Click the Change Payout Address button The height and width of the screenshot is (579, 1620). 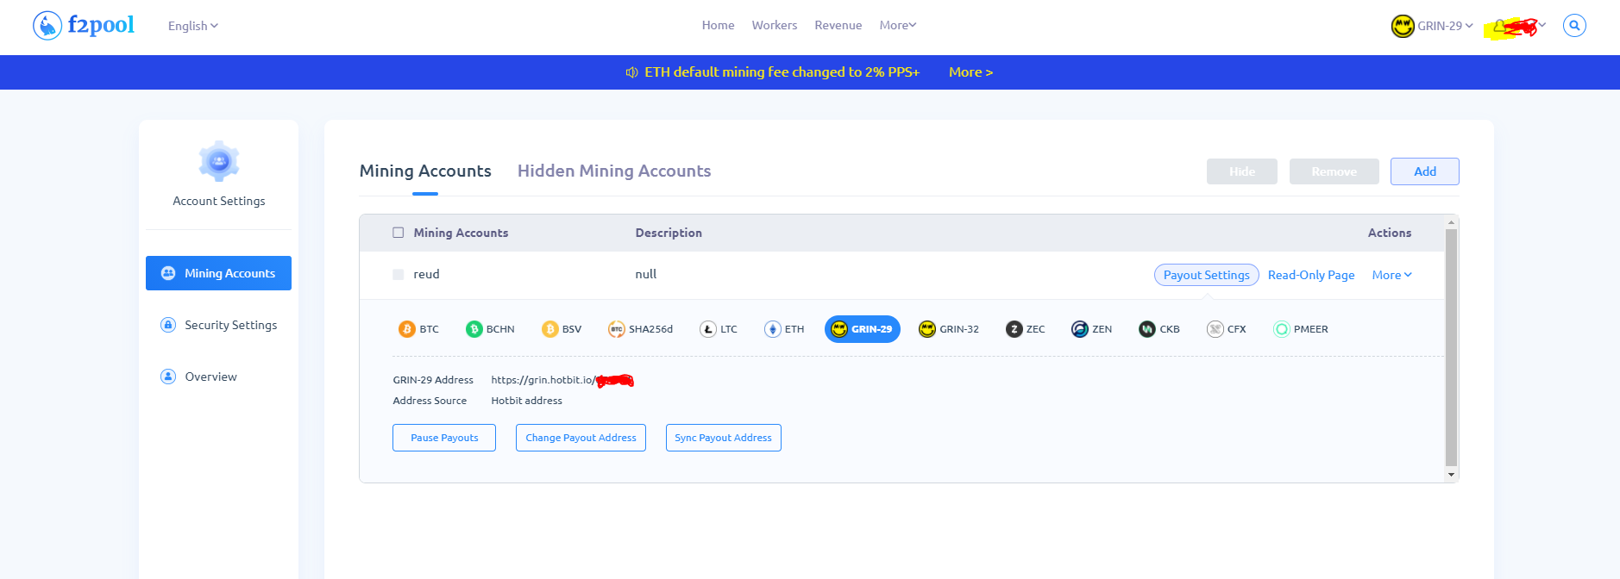581,438
